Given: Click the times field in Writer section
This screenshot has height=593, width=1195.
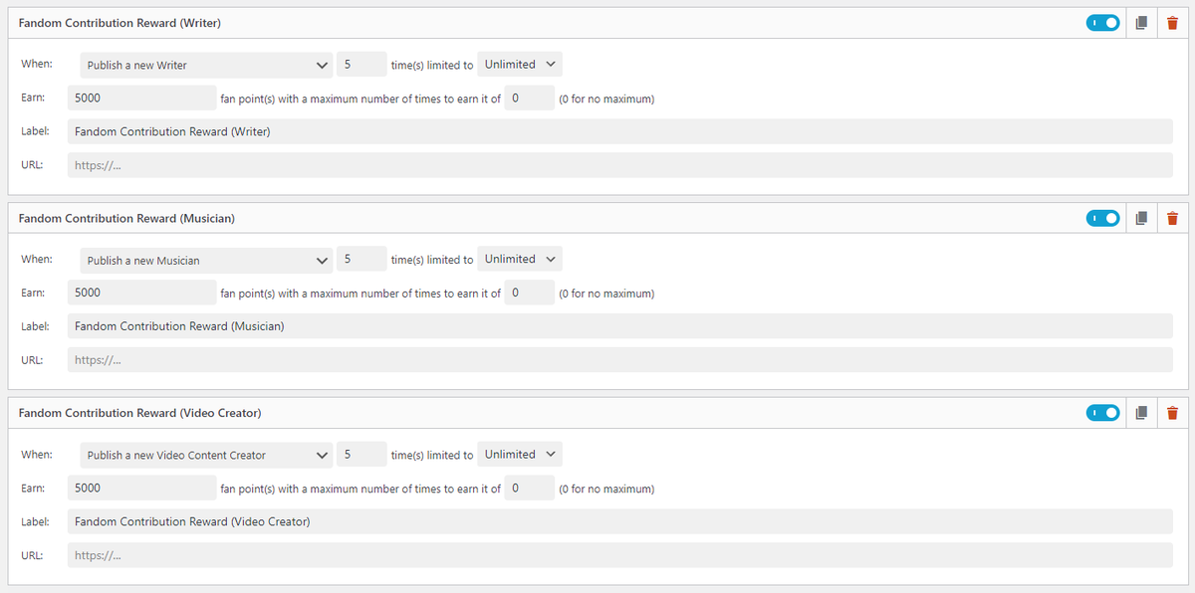Looking at the screenshot, I should point(361,65).
